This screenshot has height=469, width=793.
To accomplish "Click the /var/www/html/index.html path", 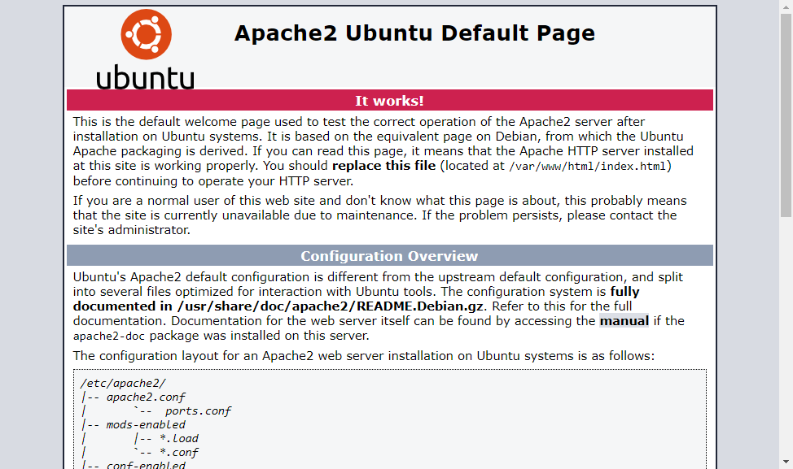I will coord(588,166).
